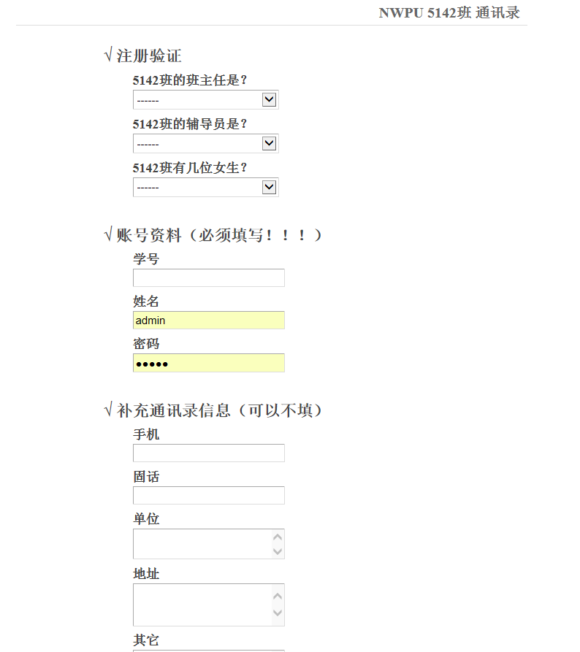Click the 5142班的班主任是？ question label
Screen dimensions: 580x652
click(x=190, y=80)
